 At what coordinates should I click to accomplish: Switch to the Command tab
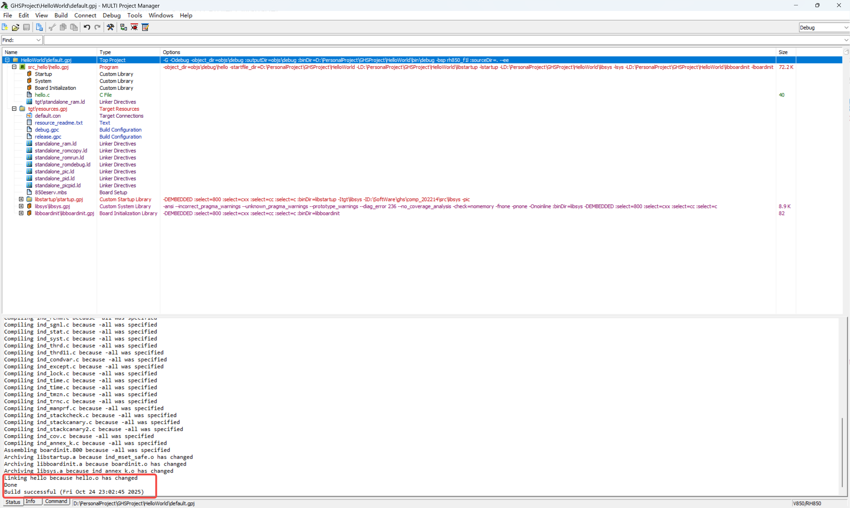pos(56,501)
